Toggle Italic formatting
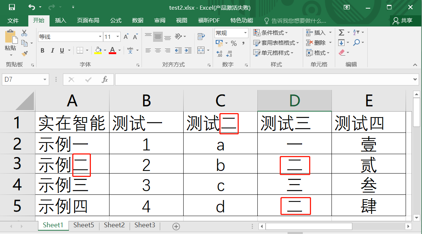422x234 pixels. pyautogui.click(x=52, y=50)
